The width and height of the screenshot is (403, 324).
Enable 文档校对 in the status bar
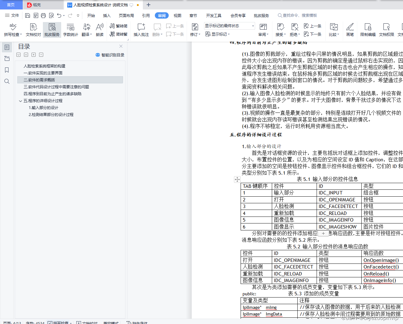tap(87, 323)
